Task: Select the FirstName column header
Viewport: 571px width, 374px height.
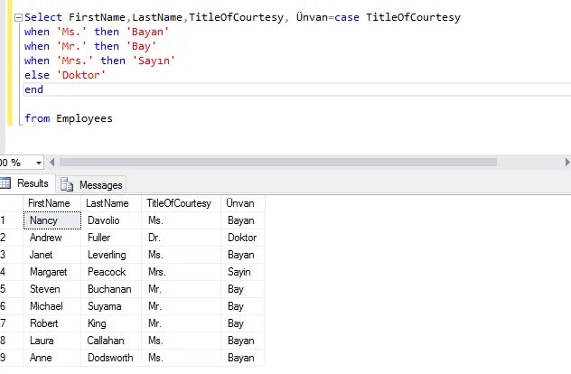Action: (x=51, y=203)
